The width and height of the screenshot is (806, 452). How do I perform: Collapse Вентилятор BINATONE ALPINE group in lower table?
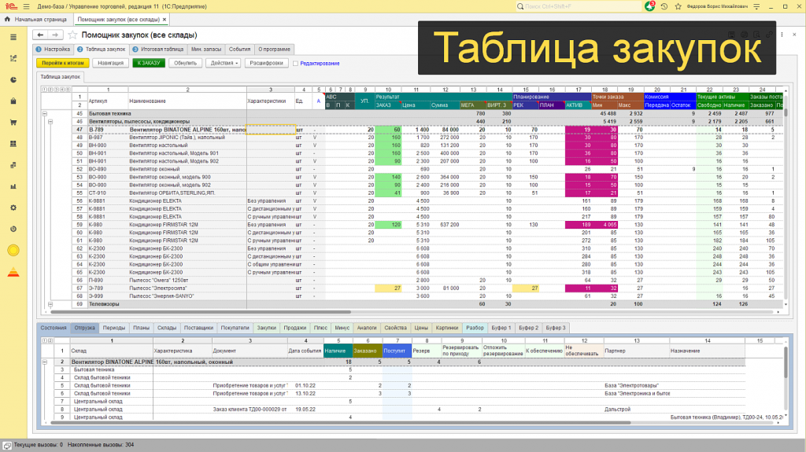pos(45,362)
